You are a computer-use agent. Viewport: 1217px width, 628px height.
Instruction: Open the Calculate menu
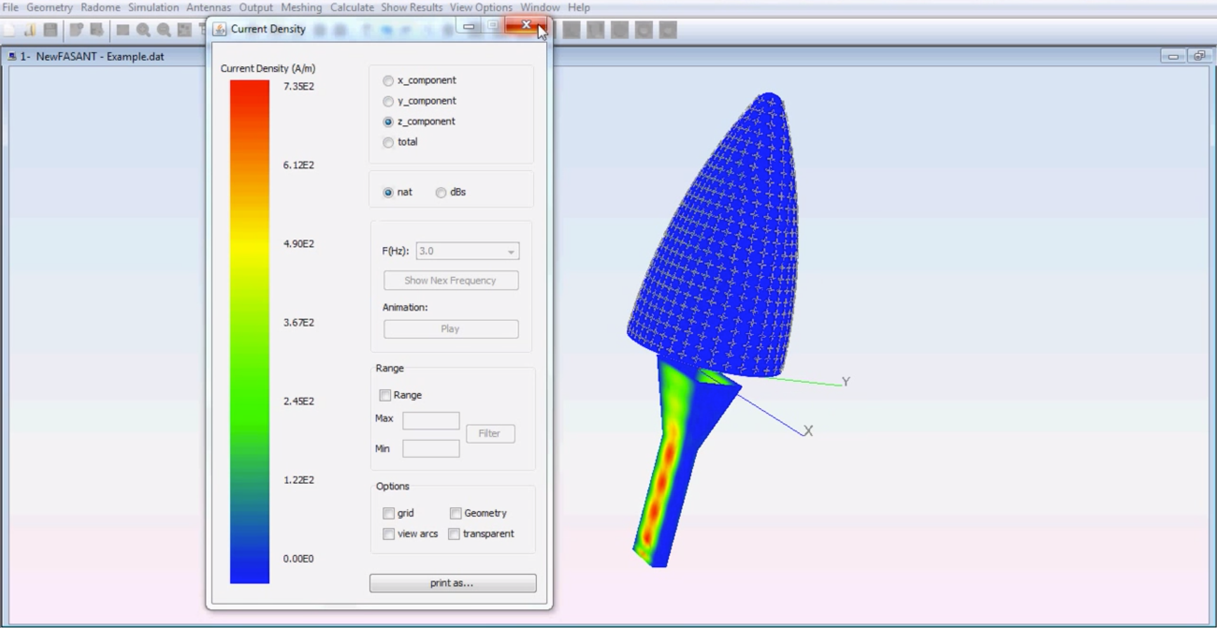pos(352,7)
